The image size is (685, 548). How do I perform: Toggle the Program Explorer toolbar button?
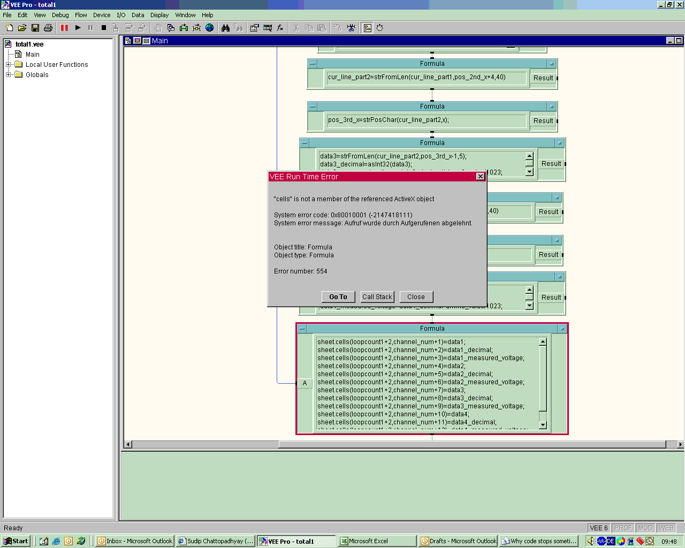(368, 28)
